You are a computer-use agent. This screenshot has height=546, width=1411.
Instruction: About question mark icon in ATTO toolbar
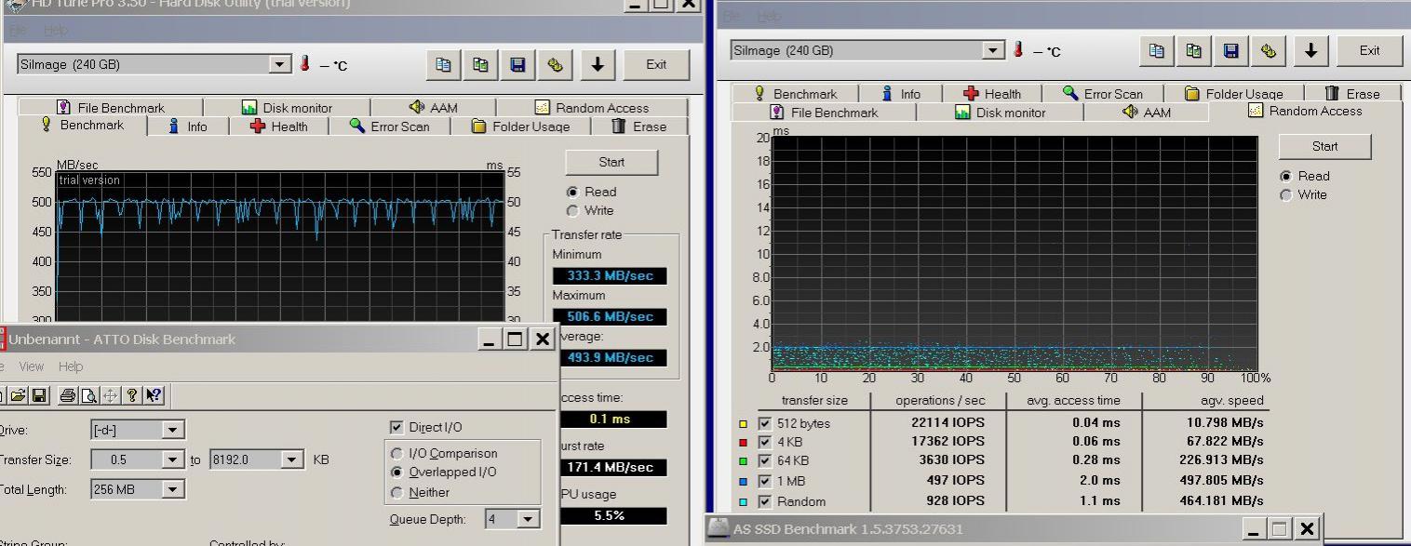(x=133, y=395)
